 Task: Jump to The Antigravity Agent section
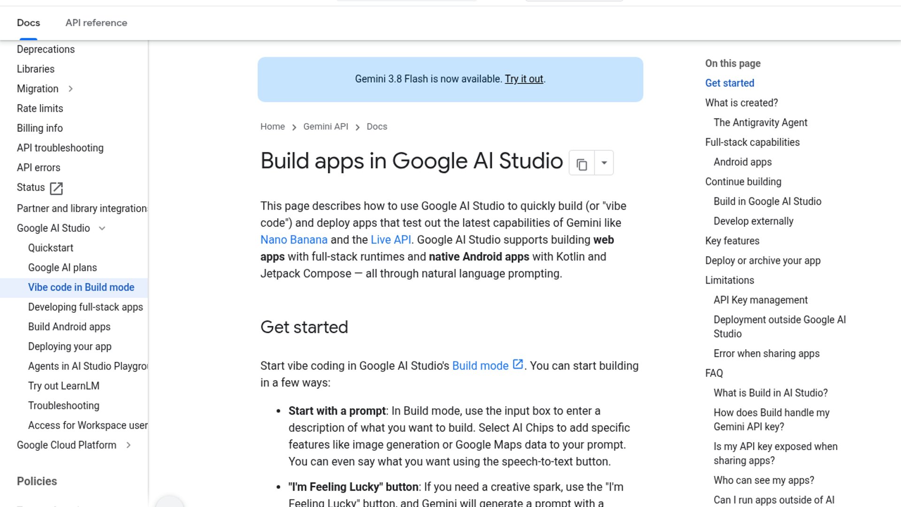(x=760, y=123)
